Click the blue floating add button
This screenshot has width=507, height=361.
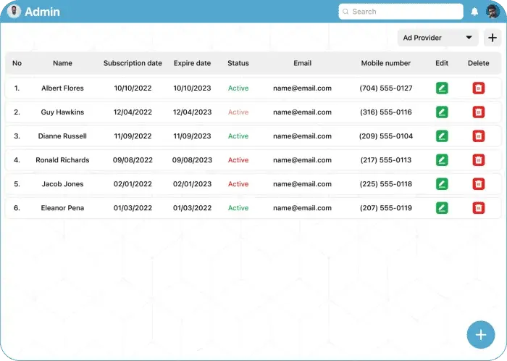(481, 335)
